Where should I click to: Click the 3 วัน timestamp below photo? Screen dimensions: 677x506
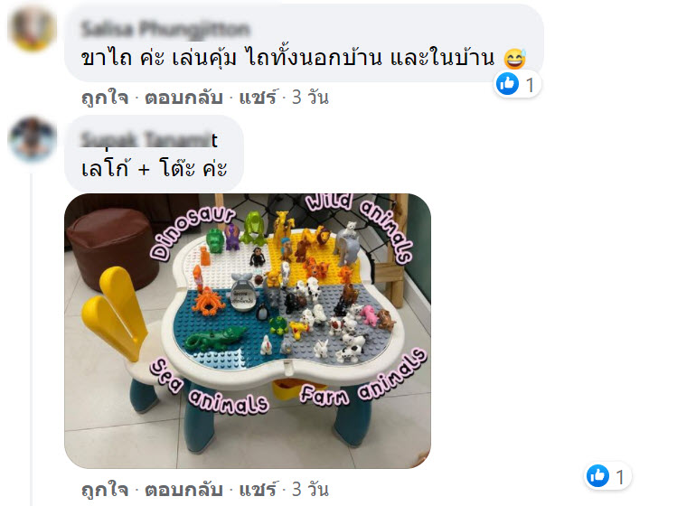pos(310,490)
